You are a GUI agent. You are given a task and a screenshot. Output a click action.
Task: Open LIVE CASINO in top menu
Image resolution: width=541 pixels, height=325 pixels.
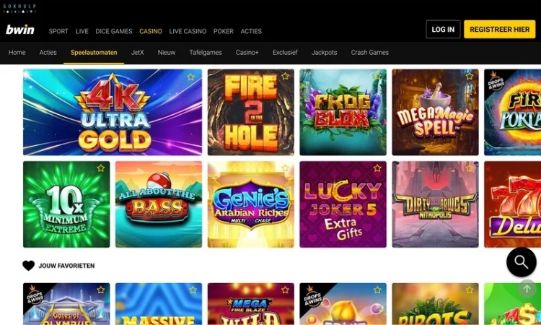[x=188, y=31]
